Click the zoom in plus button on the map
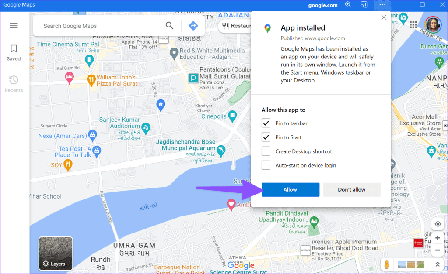The height and width of the screenshot is (274, 448). point(437,238)
